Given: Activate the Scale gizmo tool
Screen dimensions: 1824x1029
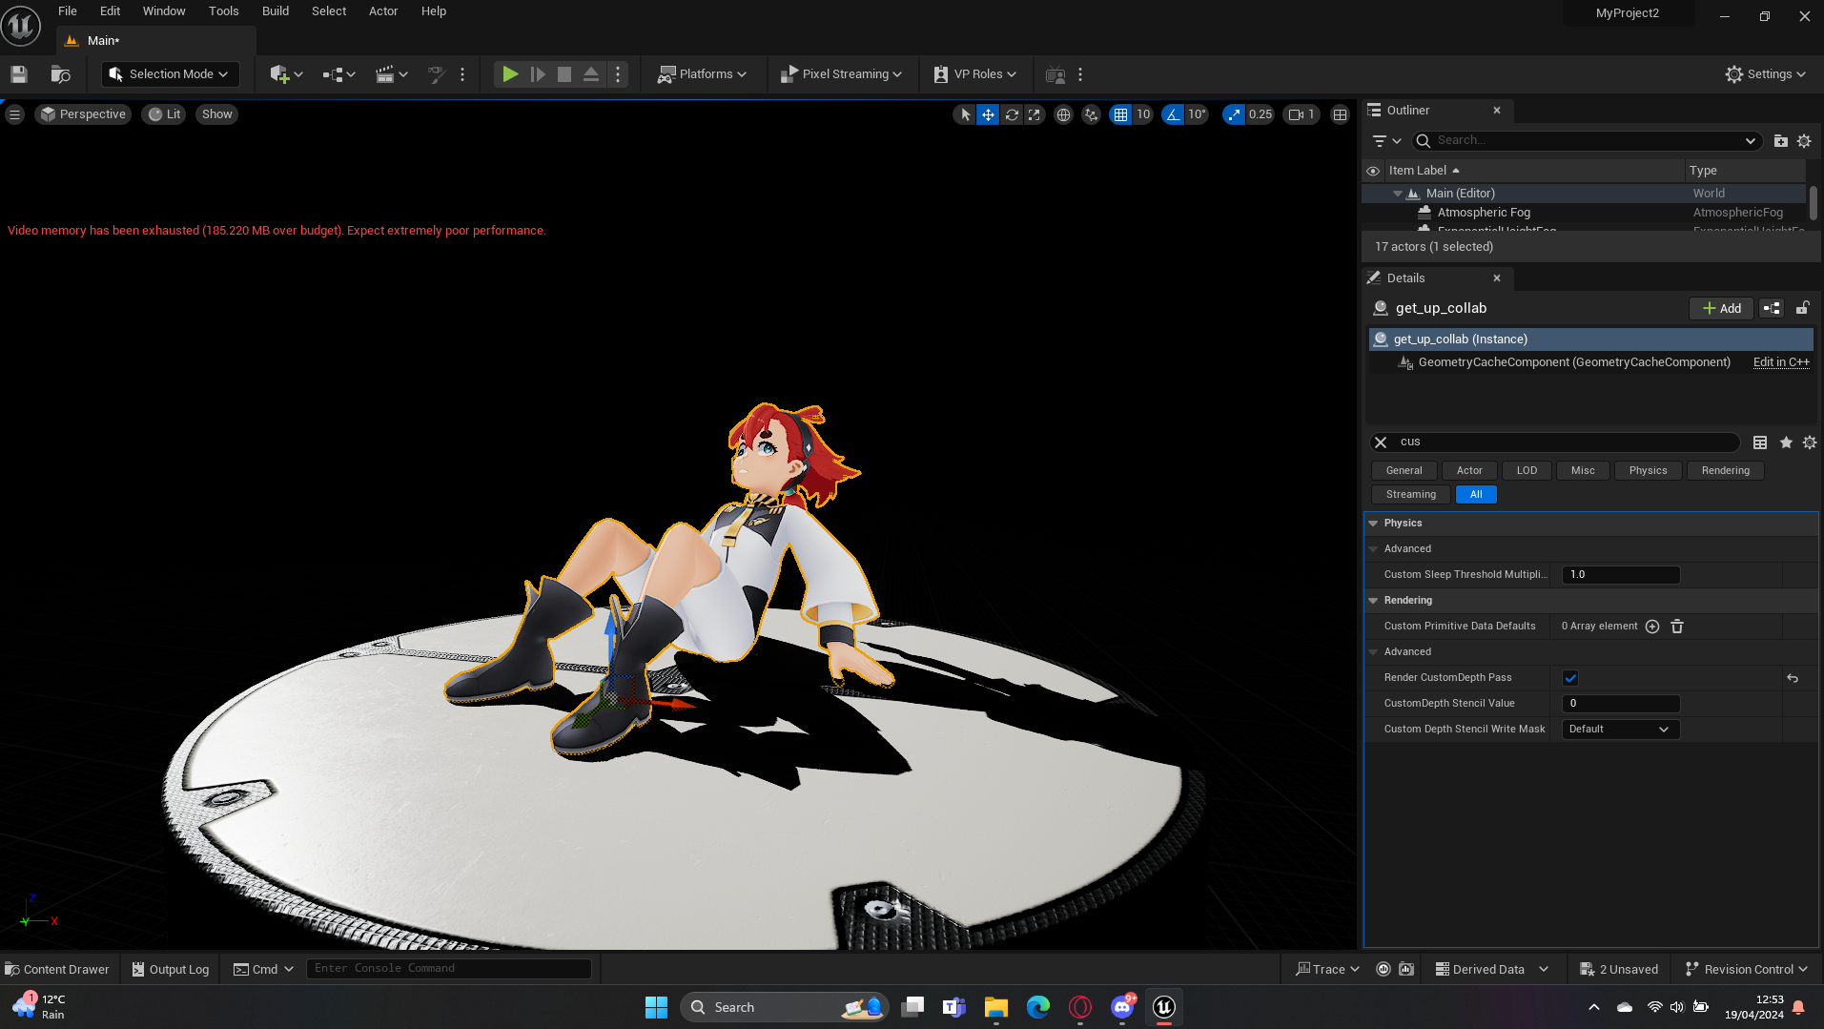Looking at the screenshot, I should [1035, 114].
